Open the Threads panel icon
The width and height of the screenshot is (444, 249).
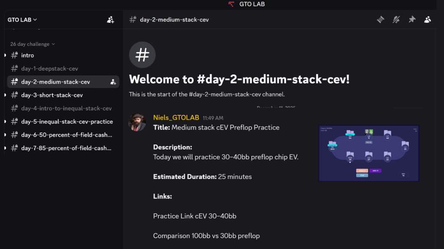[380, 19]
